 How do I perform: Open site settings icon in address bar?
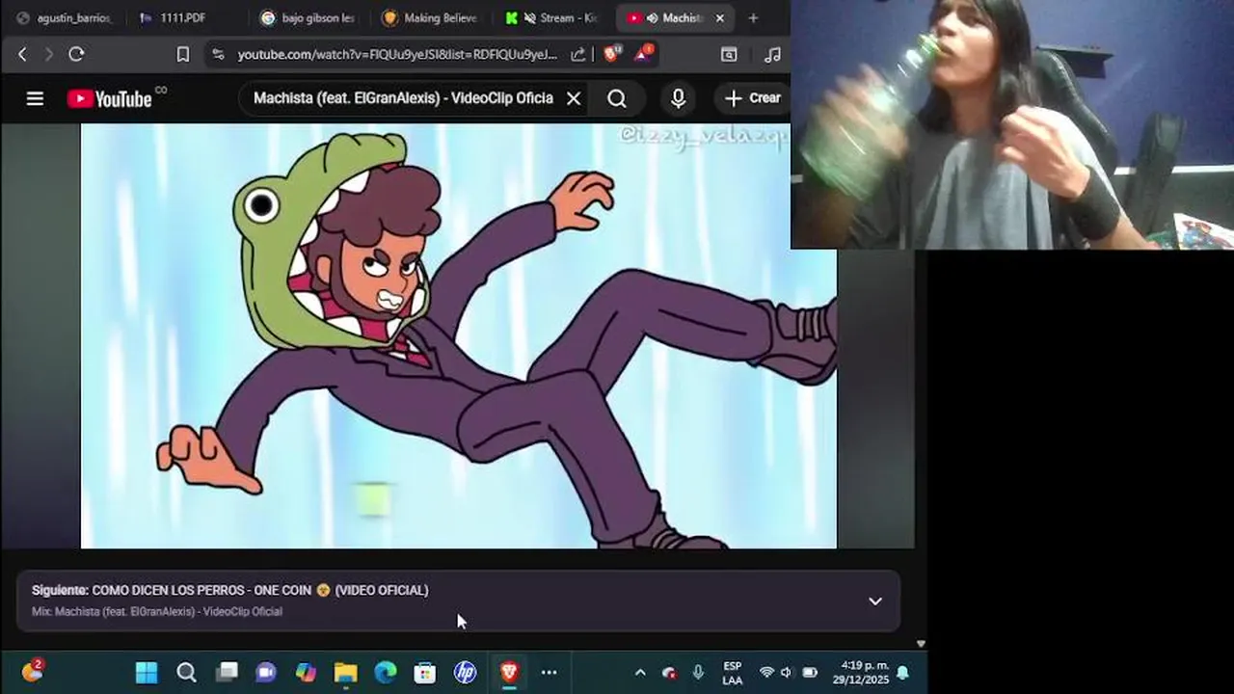pyautogui.click(x=218, y=55)
